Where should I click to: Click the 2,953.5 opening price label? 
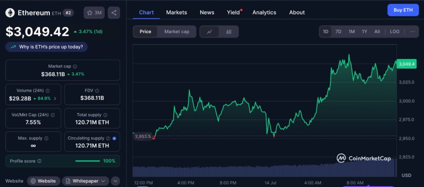(143, 137)
